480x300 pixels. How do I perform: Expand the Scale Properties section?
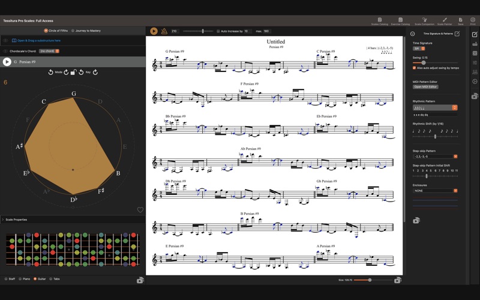(x=3, y=220)
